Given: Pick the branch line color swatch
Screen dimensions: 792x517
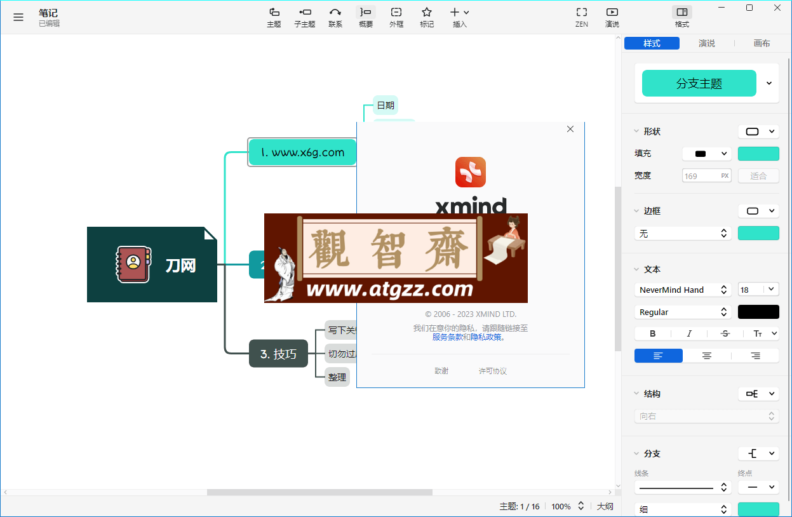Looking at the screenshot, I should point(758,509).
